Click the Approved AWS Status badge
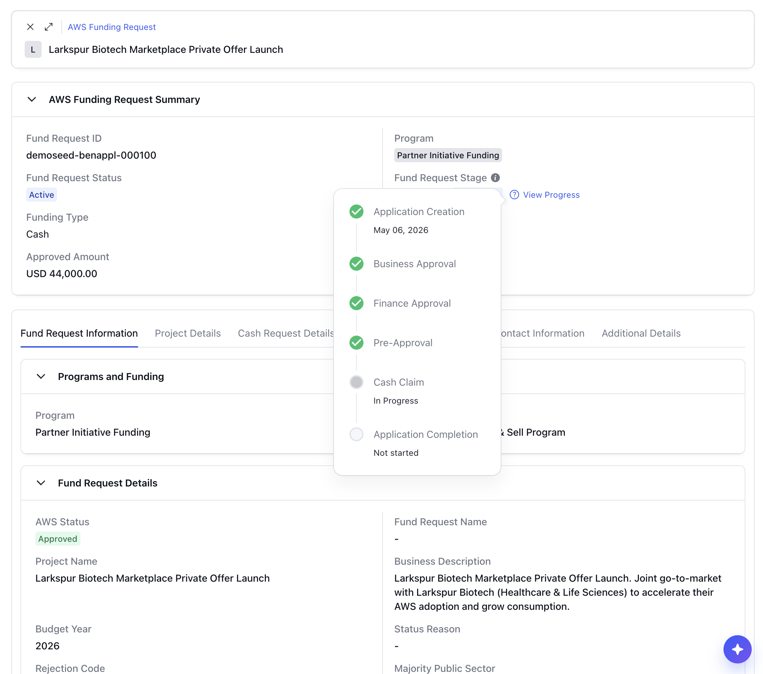Viewport: 763px width, 674px height. coord(58,539)
